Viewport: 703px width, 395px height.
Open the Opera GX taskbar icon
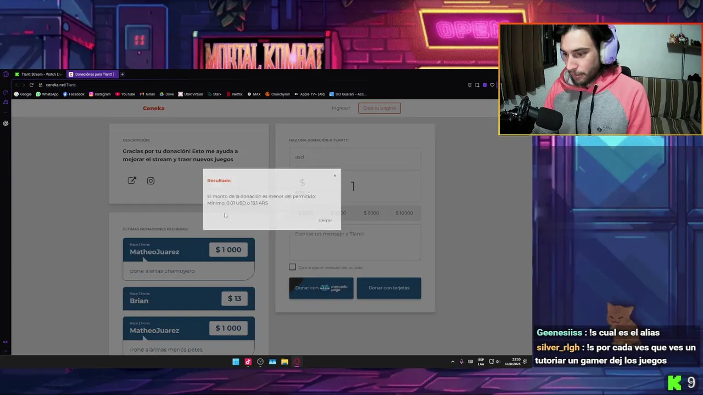tap(297, 362)
